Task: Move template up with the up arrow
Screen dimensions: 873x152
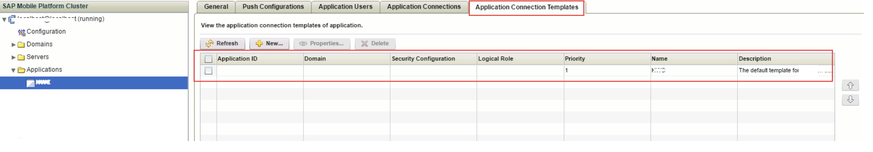Action: (850, 86)
